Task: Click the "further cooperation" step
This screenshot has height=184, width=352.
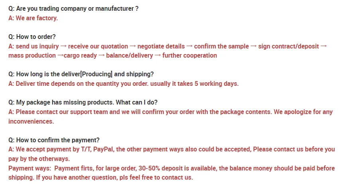Action: (189, 56)
